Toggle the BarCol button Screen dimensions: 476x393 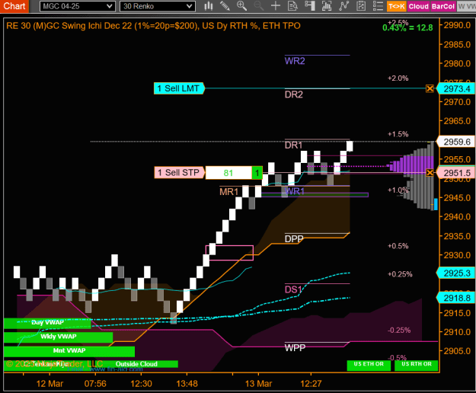click(443, 6)
